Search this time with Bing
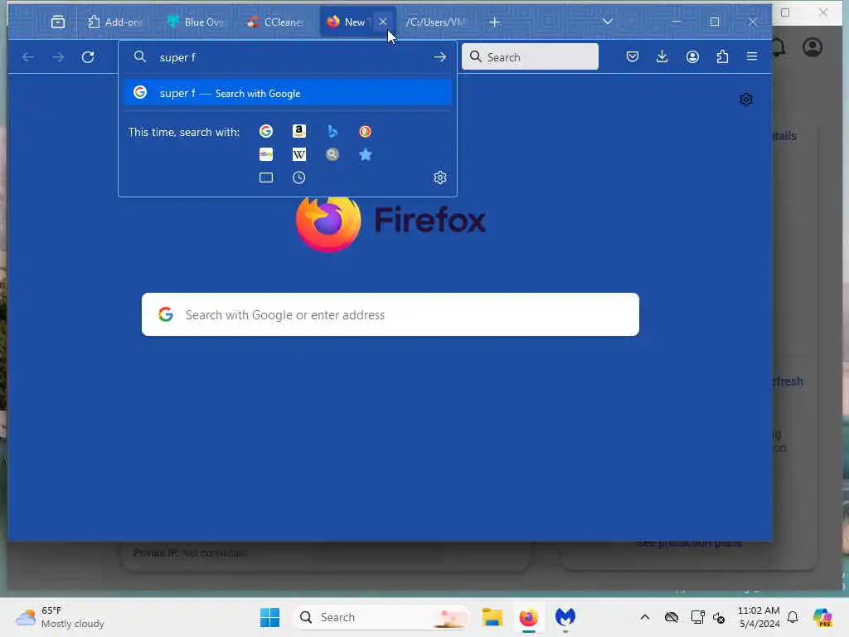Screen dimensions: 849x637 pos(332,132)
